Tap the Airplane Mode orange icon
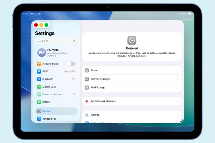Image resolution: width=215 pixels, height=143 pixels. 39,64
